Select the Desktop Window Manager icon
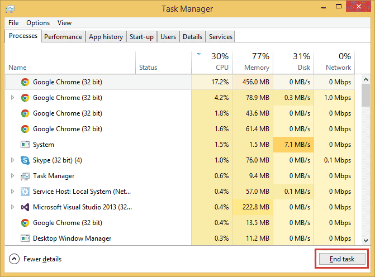 pos(25,238)
